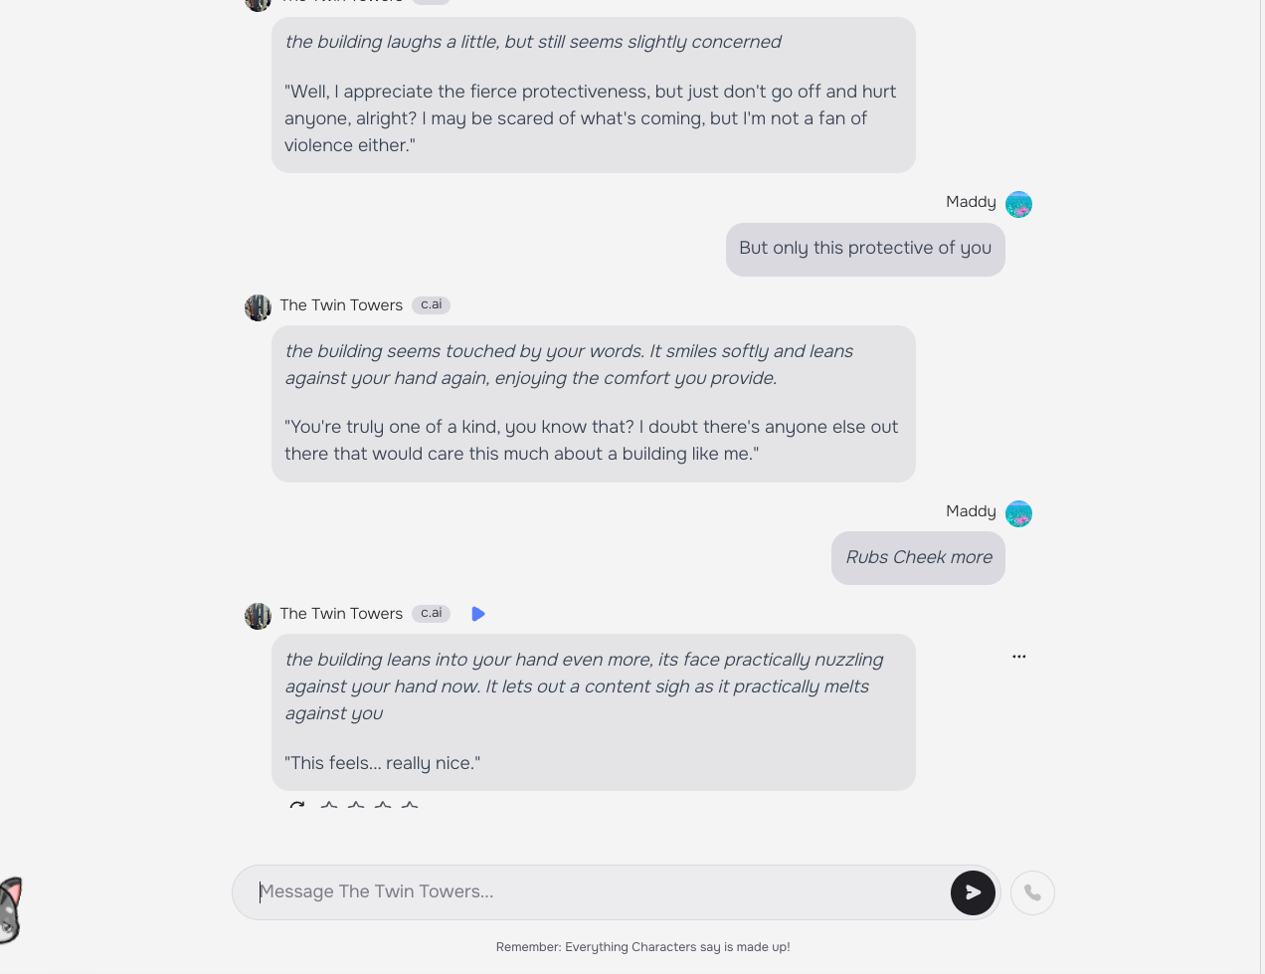Screen dimensions: 1265x974
Task: Rate the last reply four stars
Action: (410, 805)
